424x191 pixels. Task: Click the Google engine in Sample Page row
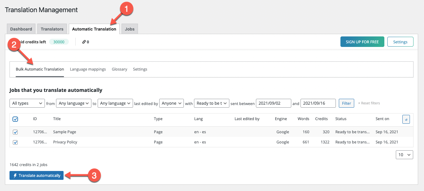[283, 132]
